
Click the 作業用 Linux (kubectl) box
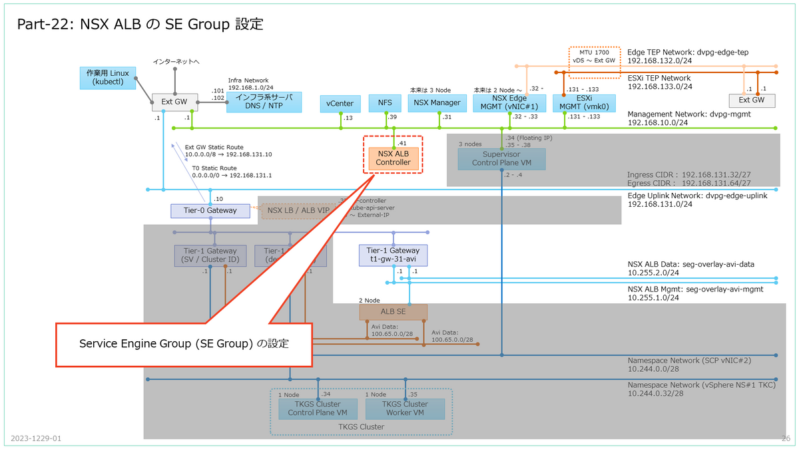(108, 78)
